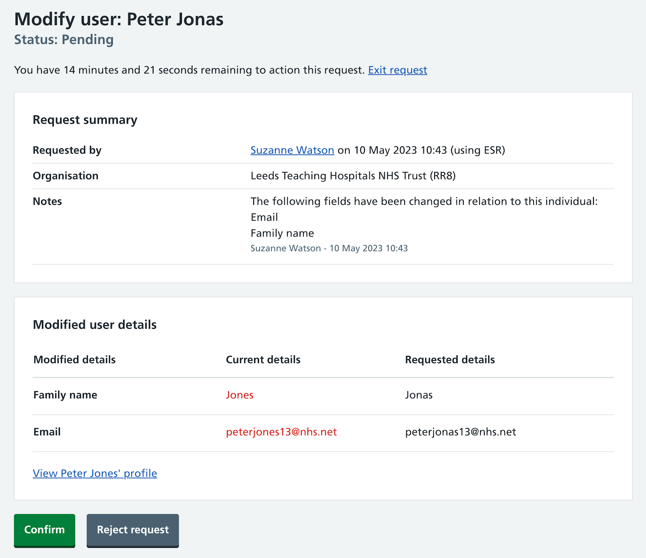The width and height of the screenshot is (646, 558).
Task: Select the current family name 'Jones'
Action: click(x=240, y=395)
